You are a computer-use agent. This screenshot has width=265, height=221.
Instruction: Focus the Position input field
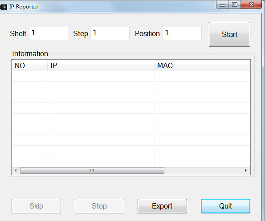[182, 33]
